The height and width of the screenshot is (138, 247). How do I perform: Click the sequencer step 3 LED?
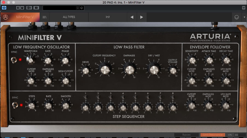pos(111,97)
